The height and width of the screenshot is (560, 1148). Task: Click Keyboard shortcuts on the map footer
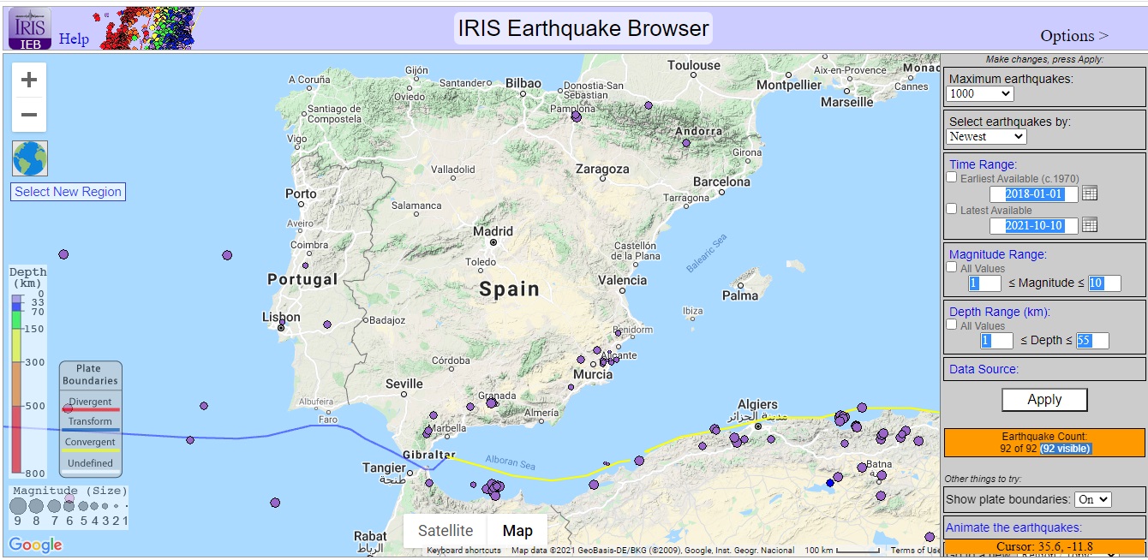click(x=464, y=550)
